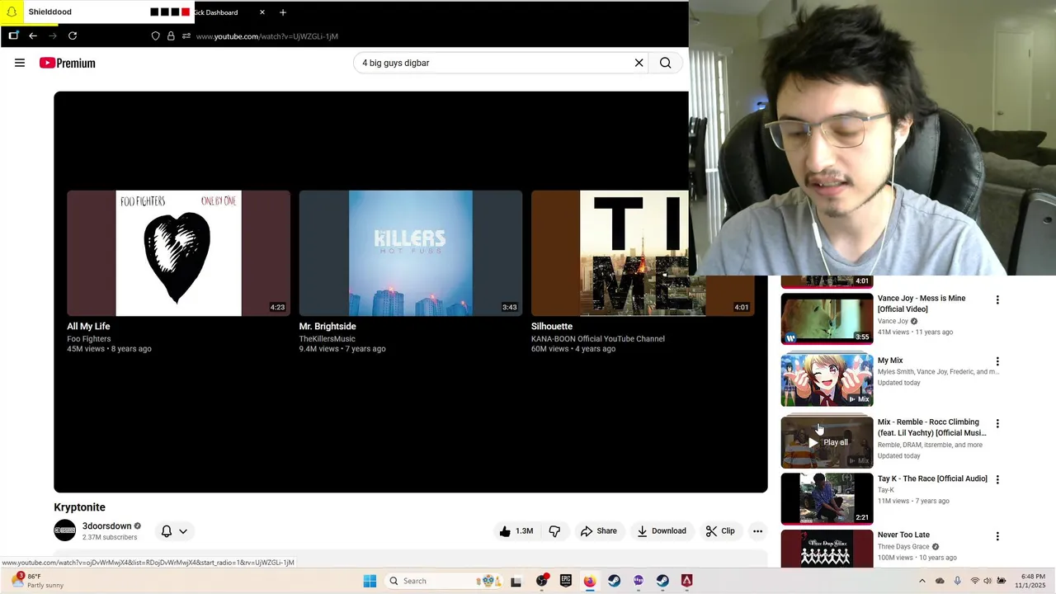Image resolution: width=1056 pixels, height=594 pixels.
Task: Open microphone tray icon
Action: pyautogui.click(x=957, y=581)
